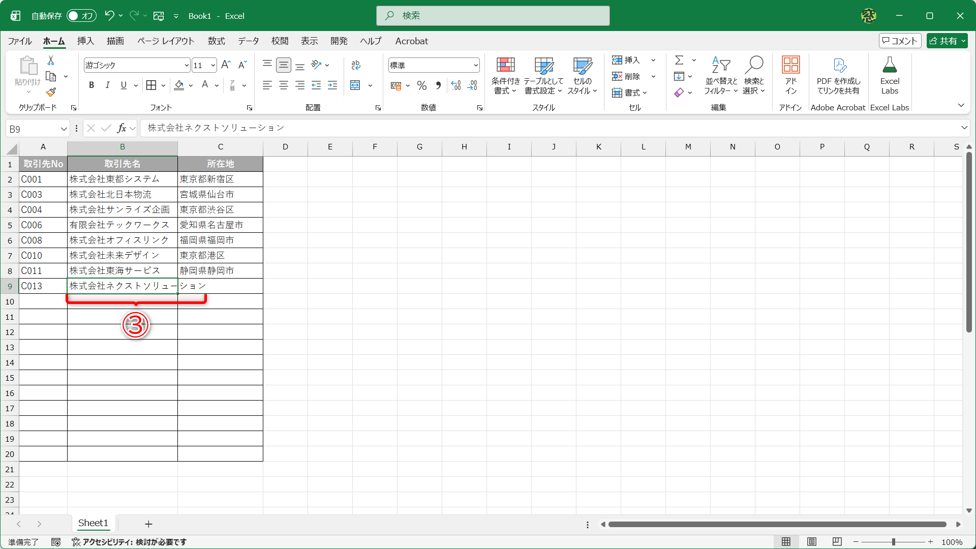The height and width of the screenshot is (549, 976).
Task: Toggle italic formatting
Action: pyautogui.click(x=107, y=85)
